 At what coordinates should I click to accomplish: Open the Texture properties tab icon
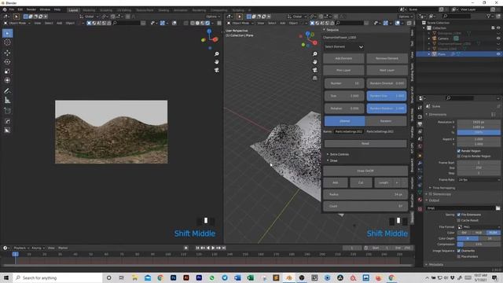click(420, 209)
